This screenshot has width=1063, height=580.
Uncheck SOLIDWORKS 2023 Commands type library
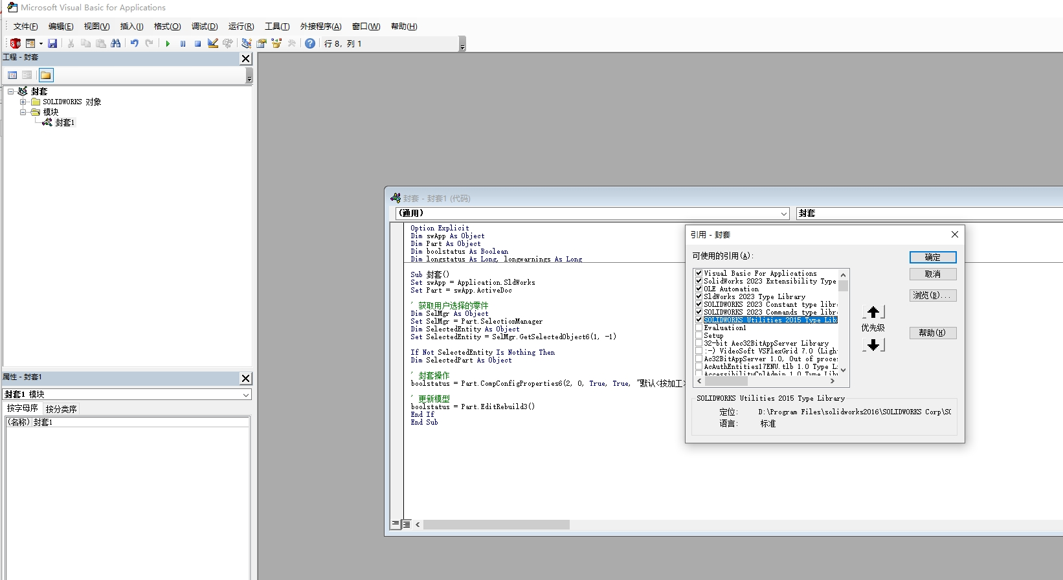tap(699, 312)
